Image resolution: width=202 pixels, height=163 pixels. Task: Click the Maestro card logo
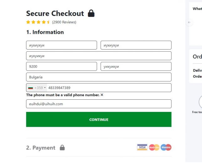[166, 147]
